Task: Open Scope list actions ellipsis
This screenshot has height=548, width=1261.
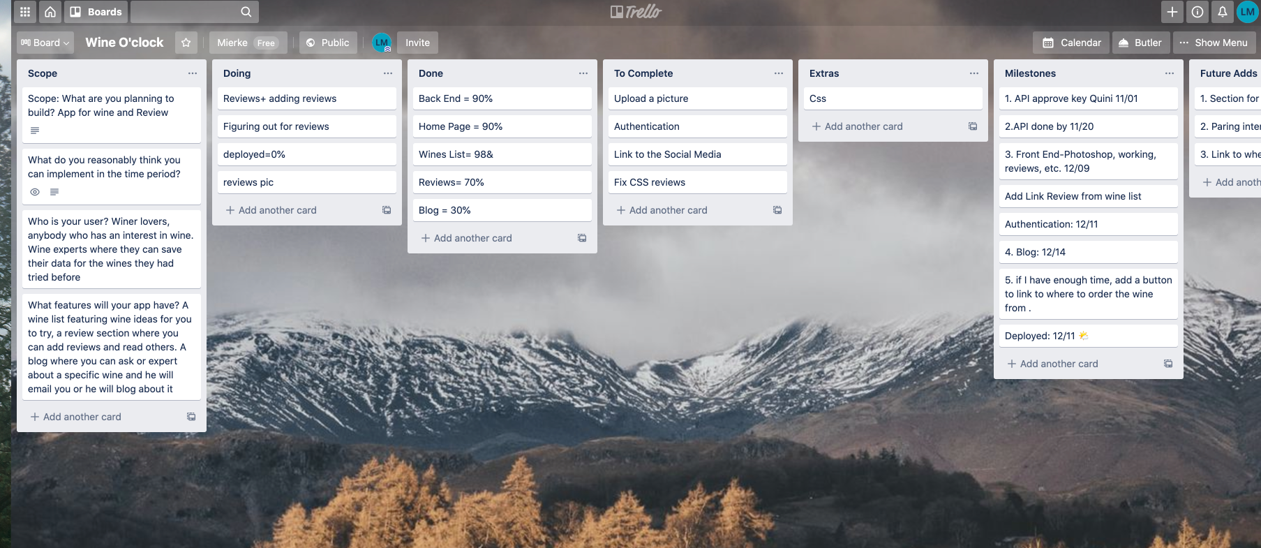Action: (x=193, y=73)
